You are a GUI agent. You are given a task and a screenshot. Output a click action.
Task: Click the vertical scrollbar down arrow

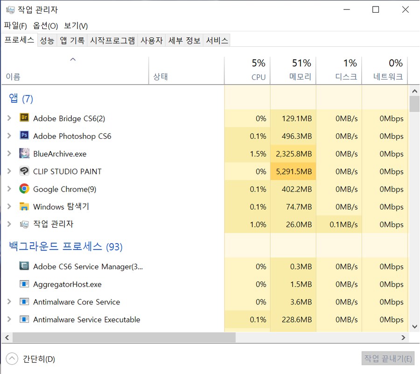click(x=415, y=326)
